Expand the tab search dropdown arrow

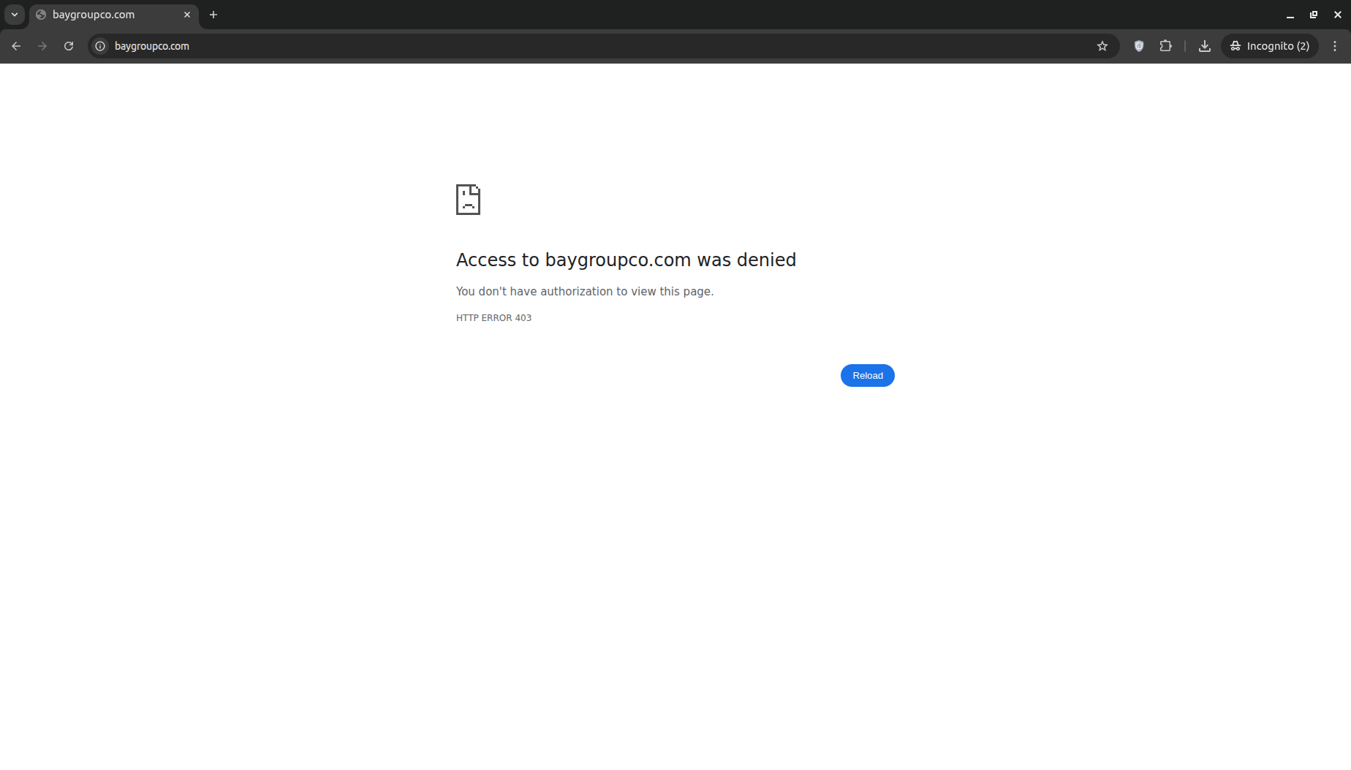[15, 15]
